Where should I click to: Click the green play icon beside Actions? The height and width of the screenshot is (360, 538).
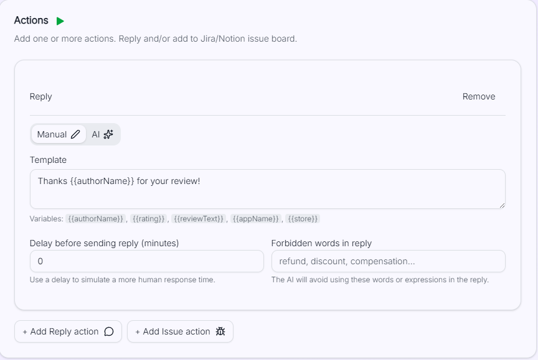pyautogui.click(x=60, y=21)
